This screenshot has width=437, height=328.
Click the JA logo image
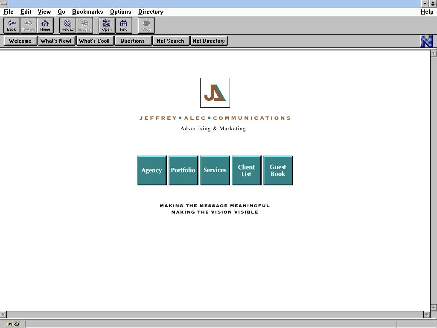pos(215,93)
